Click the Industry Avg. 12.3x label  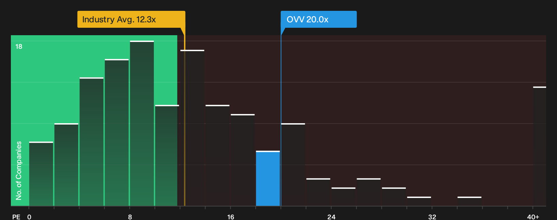pos(131,19)
